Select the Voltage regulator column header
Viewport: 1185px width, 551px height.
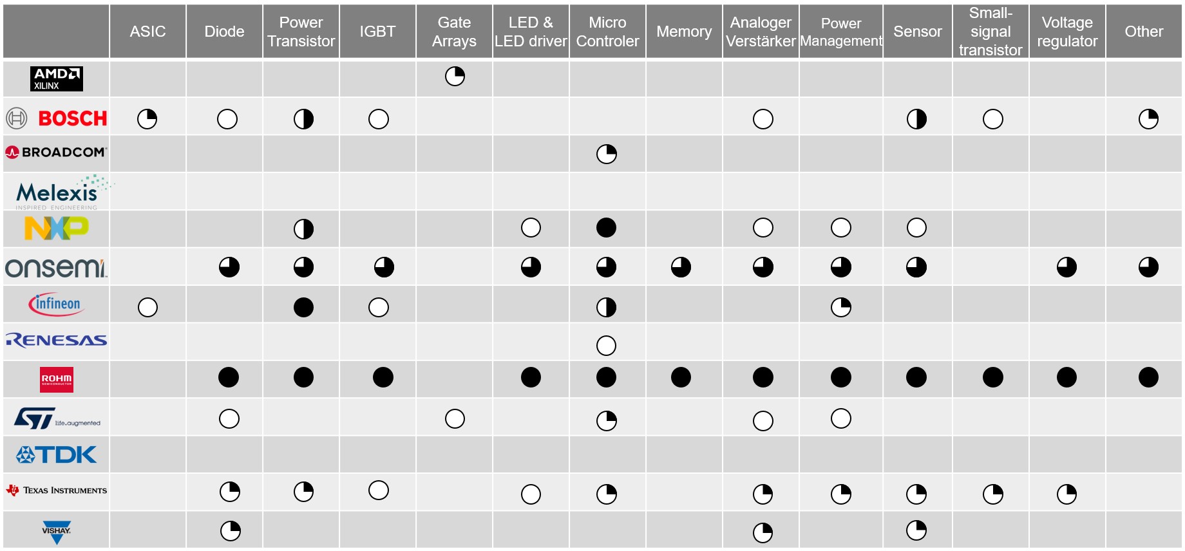1067,32
